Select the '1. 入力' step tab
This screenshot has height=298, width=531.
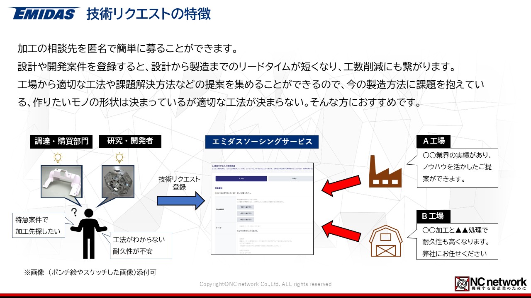click(241, 178)
